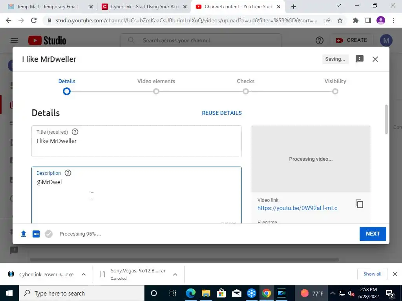Open the youtu.be video link
This screenshot has height=301, width=402.
point(298,208)
